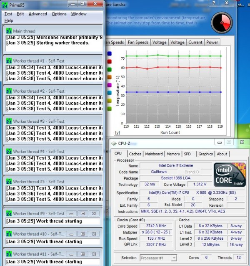Click the cyan legend swatch in Sandra graph

tap(110, 93)
